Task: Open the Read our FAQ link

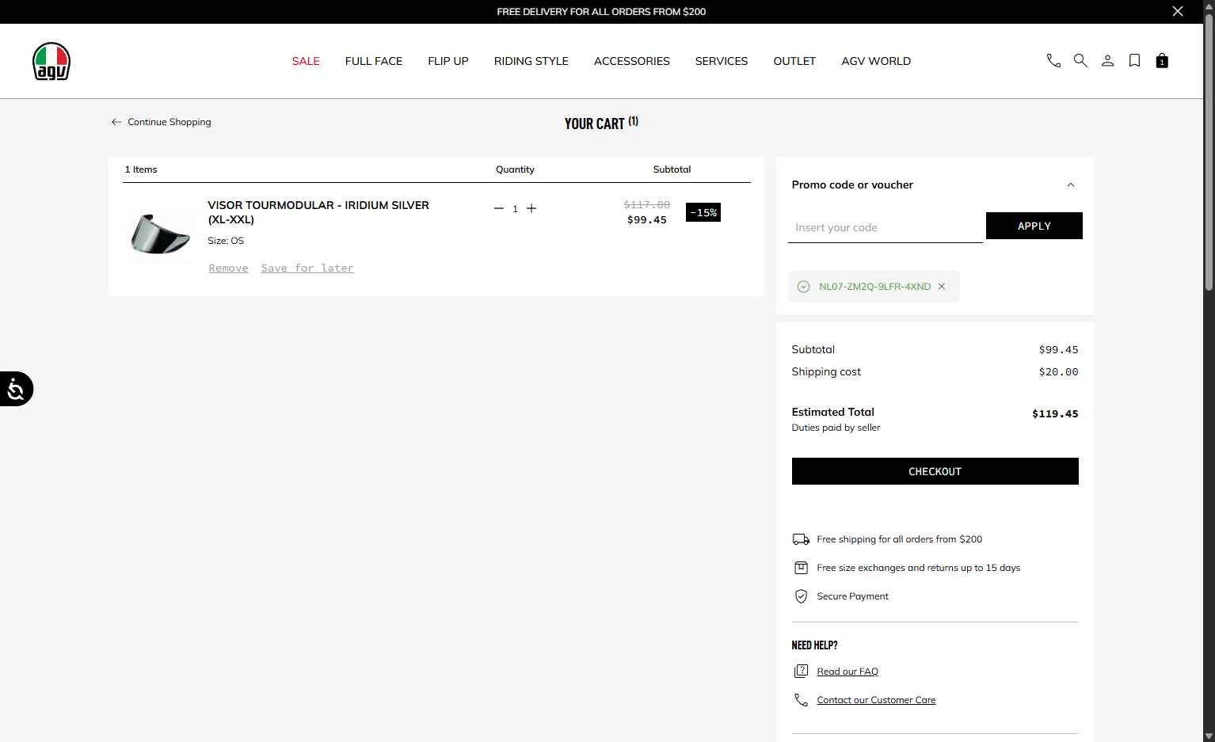Action: [x=847, y=672]
